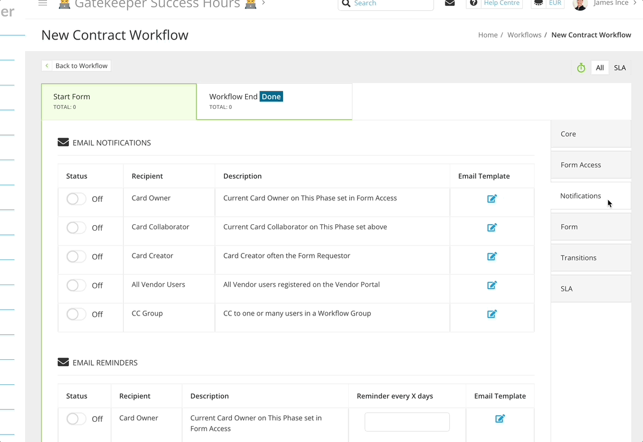The width and height of the screenshot is (643, 442).
Task: Click the Back to Workflow button
Action: click(76, 65)
